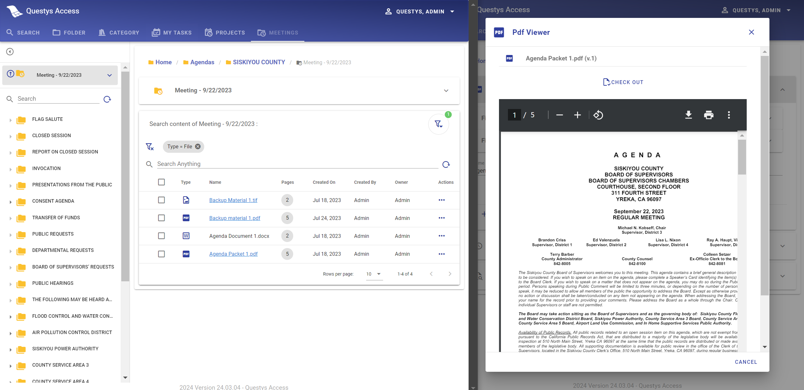Zoom in the PDF document
The image size is (804, 390).
coord(577,115)
